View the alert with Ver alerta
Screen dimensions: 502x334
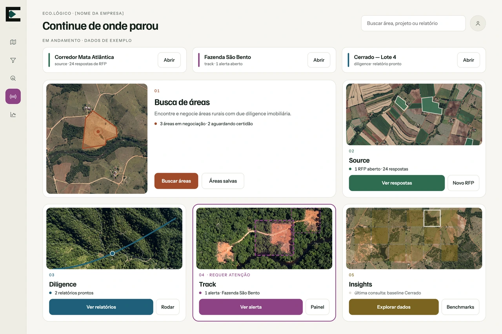[x=251, y=307]
